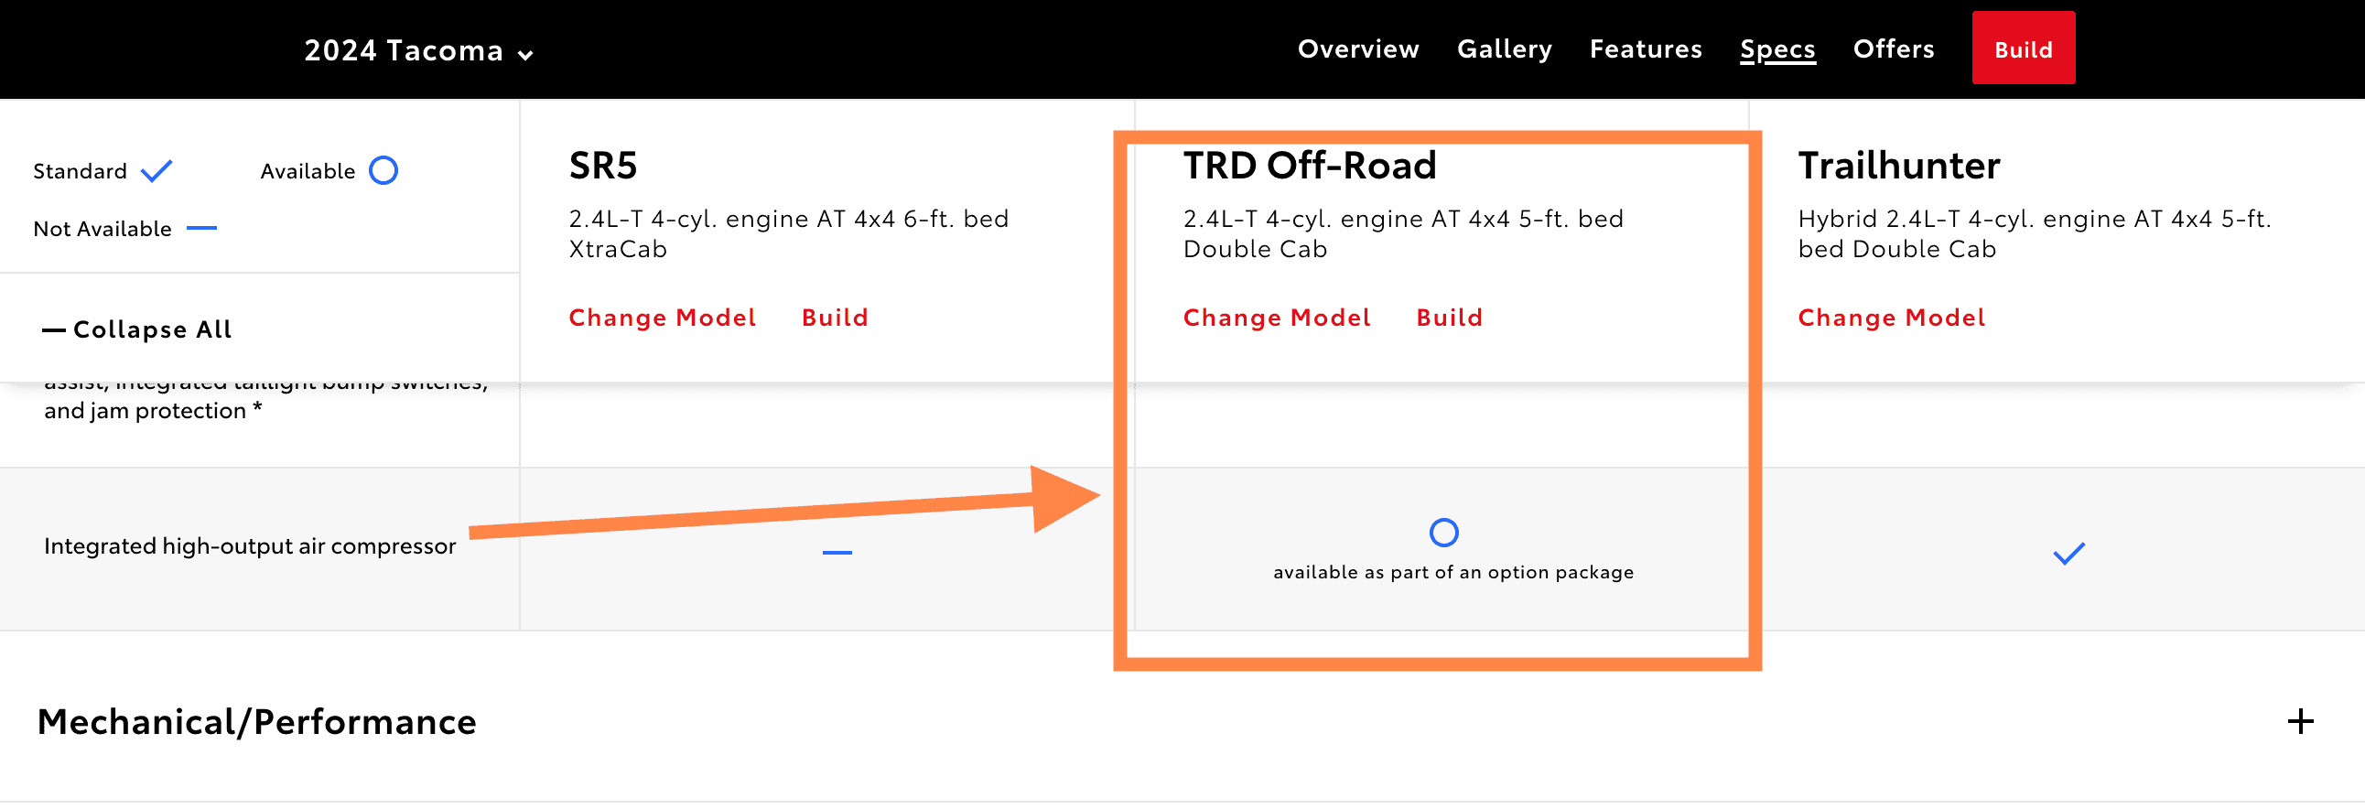
Task: Click Change Model under SR5
Action: [x=662, y=317]
